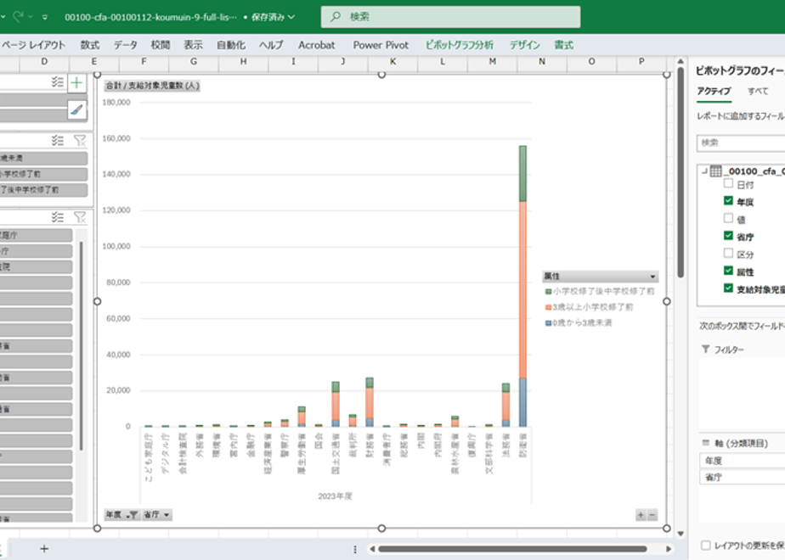Click the three-dot sheet tab splitter handle
785x560 pixels.
pyautogui.click(x=355, y=549)
